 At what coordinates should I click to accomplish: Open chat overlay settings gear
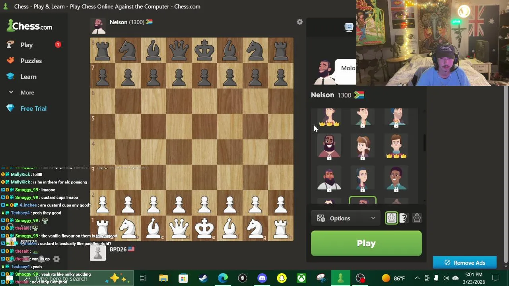coord(56,259)
